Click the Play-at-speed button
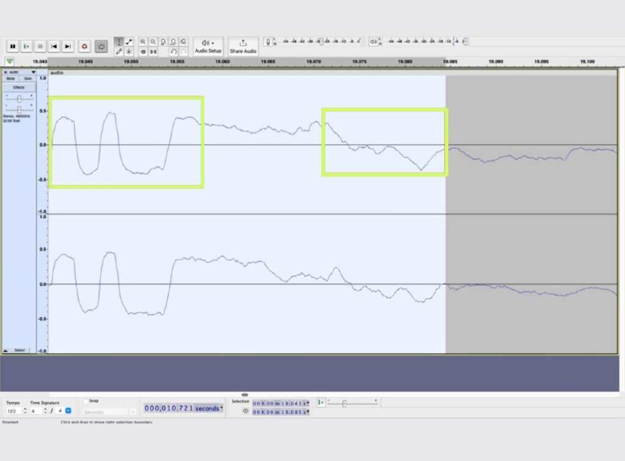Screen dimensions: 625x461 pyautogui.click(x=321, y=402)
